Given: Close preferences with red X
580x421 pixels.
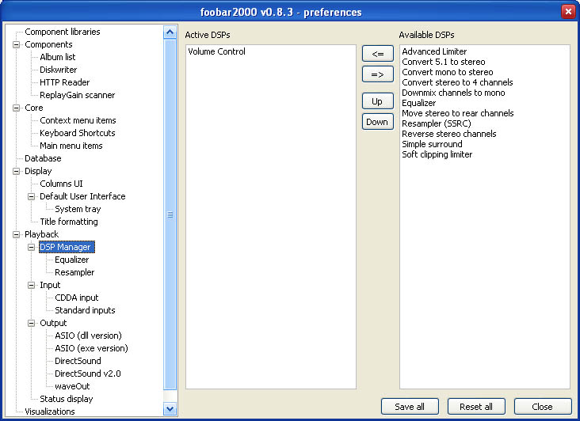Looking at the screenshot, I should click(x=568, y=12).
